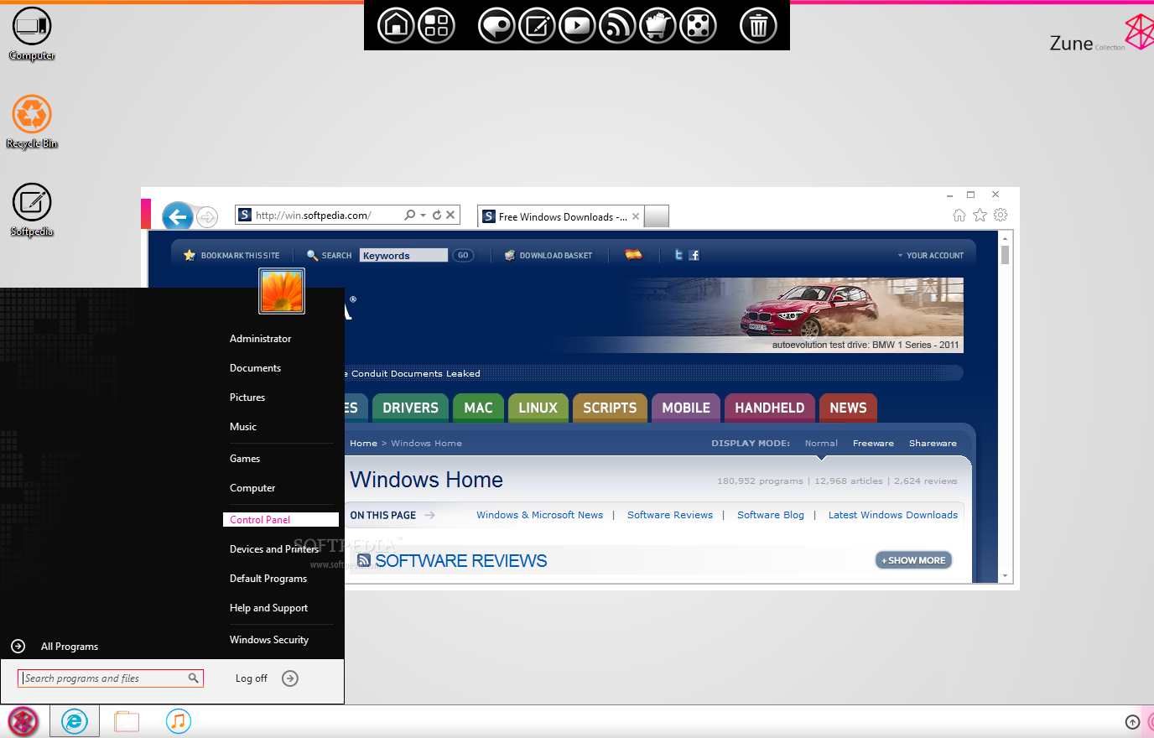
Task: Open the News tab on Softpedia
Action: tap(848, 408)
